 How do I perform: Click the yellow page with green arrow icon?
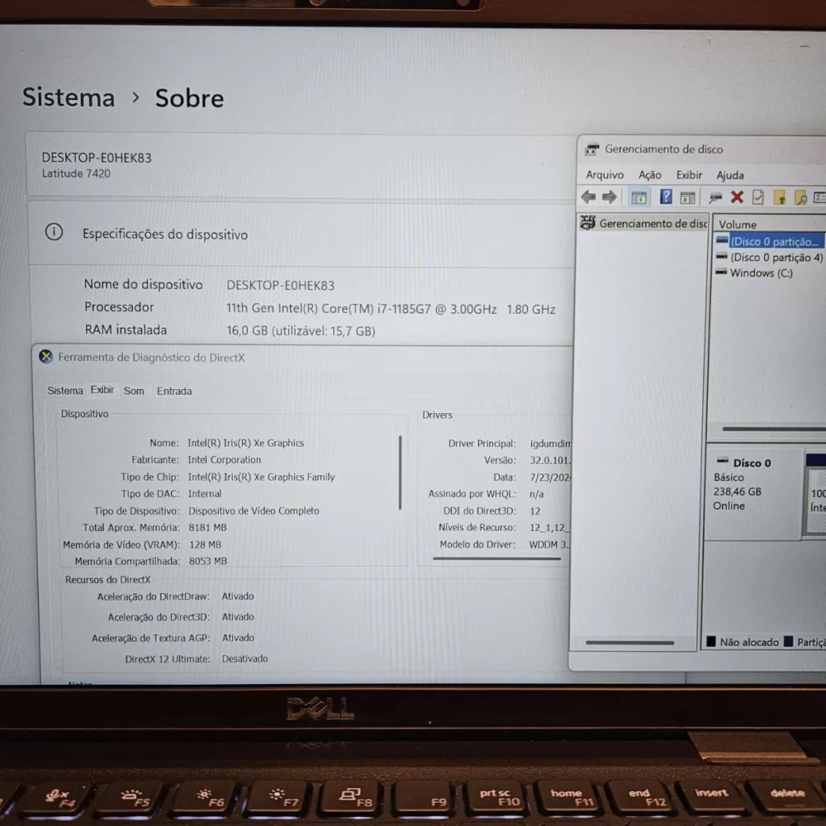click(780, 198)
